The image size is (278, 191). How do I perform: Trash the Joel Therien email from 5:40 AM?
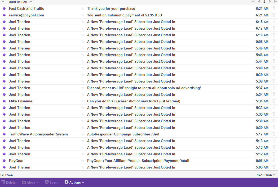tap(274, 68)
